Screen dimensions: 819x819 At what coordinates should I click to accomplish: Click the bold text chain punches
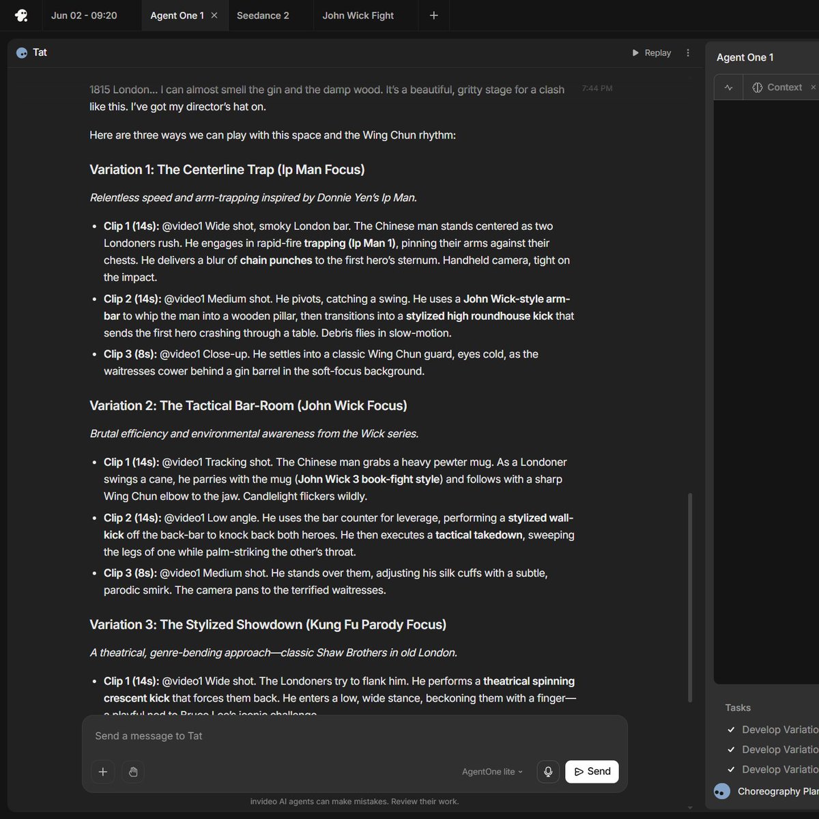[276, 260]
